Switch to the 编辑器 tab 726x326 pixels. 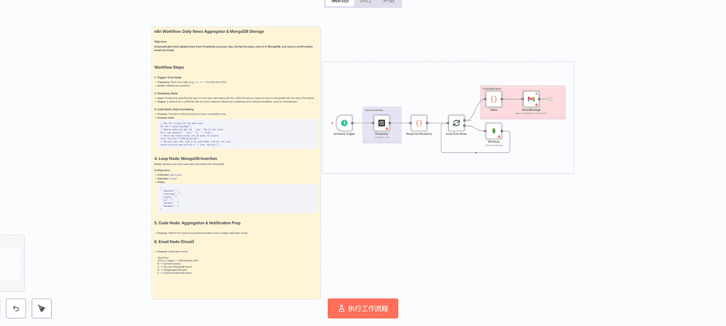340,2
